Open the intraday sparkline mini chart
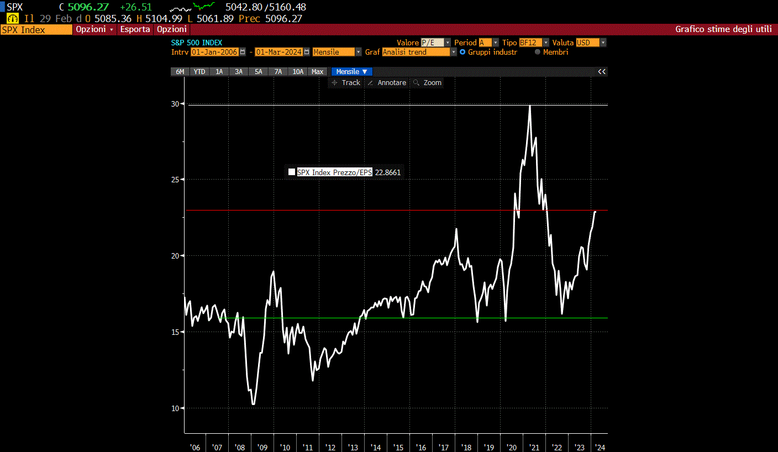778x452 pixels. coord(192,8)
